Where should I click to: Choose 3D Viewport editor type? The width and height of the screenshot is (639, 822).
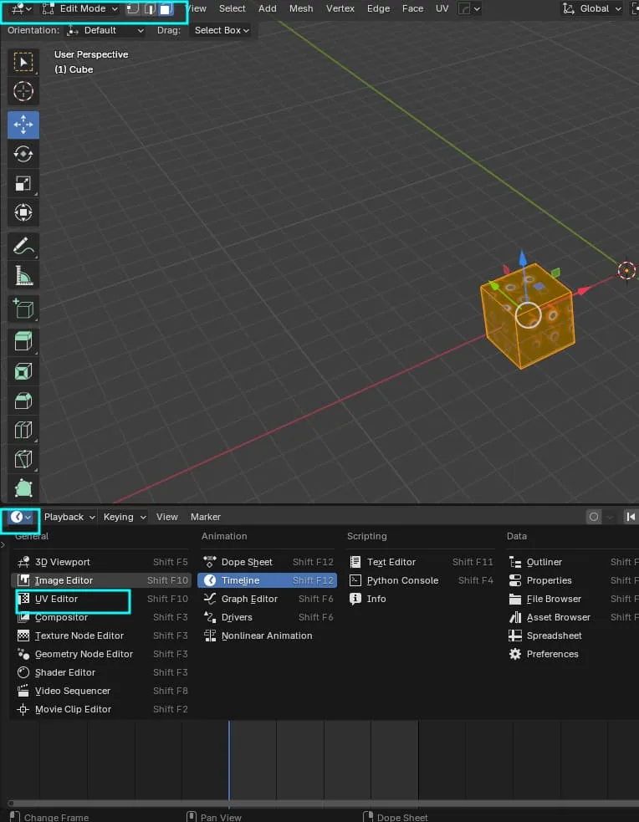(100, 562)
